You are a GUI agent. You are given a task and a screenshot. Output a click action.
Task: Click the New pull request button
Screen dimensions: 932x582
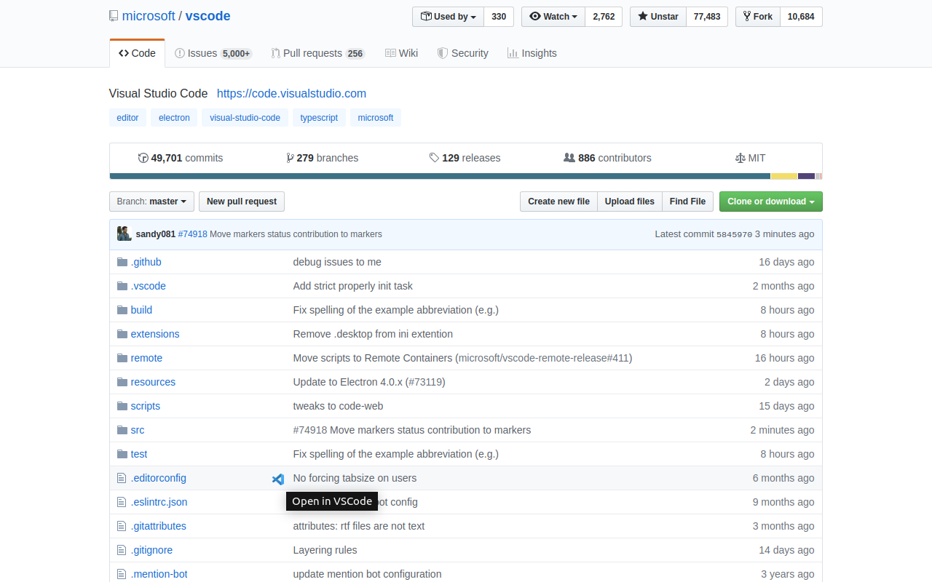242,202
